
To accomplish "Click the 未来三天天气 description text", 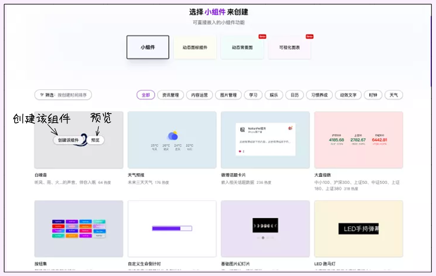I will point(140,182).
